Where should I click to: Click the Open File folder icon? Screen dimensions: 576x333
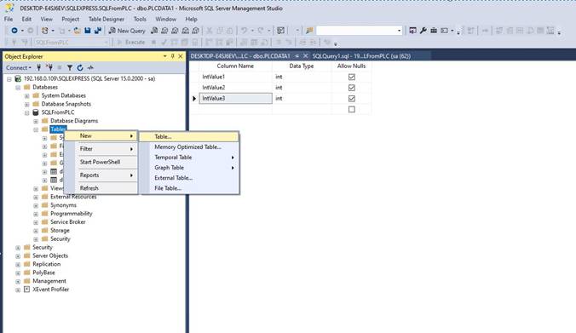[x=78, y=31]
